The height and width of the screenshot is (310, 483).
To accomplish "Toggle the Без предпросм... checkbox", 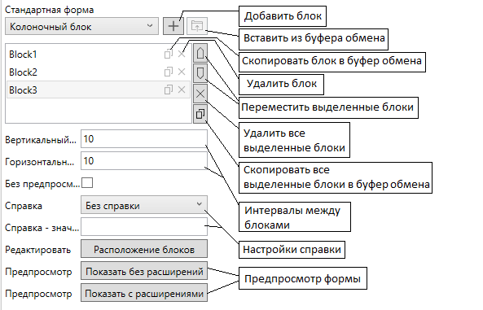I will tap(87, 183).
